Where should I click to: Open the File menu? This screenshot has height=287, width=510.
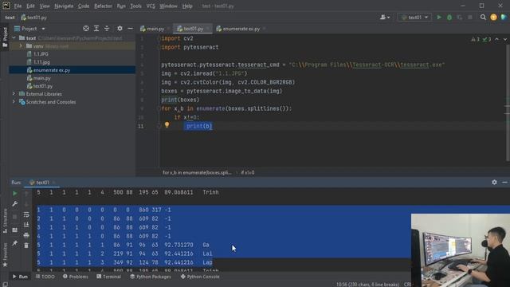click(18, 6)
